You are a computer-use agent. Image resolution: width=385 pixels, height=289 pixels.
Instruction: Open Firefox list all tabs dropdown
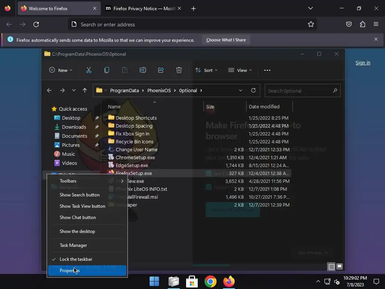click(x=310, y=8)
